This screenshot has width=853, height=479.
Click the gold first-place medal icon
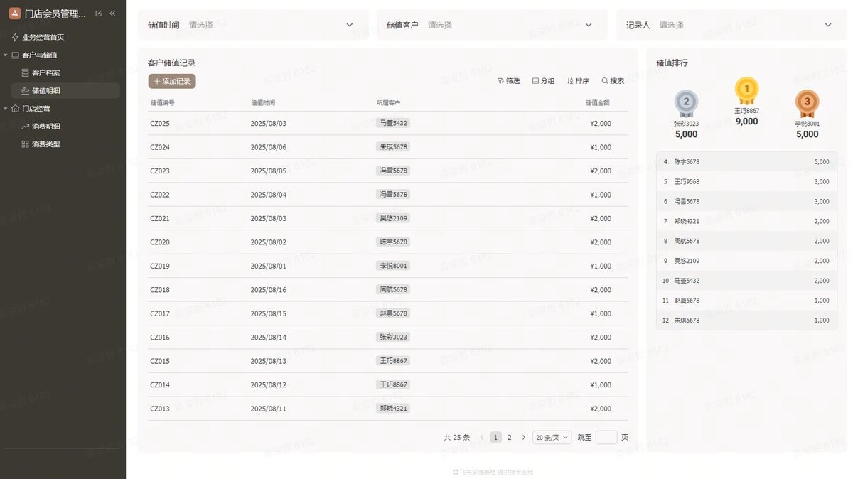click(746, 91)
